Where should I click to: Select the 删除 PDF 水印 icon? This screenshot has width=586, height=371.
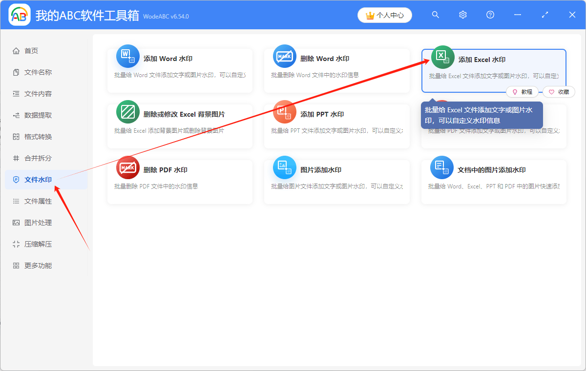(x=127, y=167)
